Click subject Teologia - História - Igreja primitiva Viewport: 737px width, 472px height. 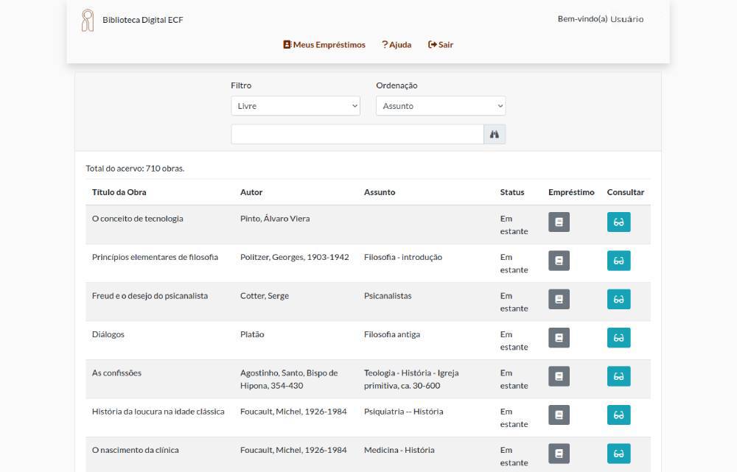pyautogui.click(x=411, y=379)
